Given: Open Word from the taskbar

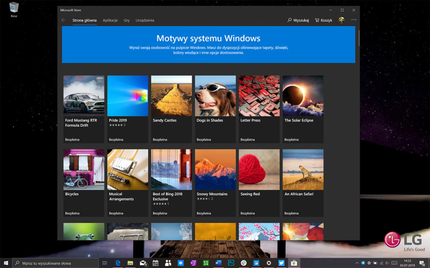Looking at the screenshot, I should click(218, 263).
